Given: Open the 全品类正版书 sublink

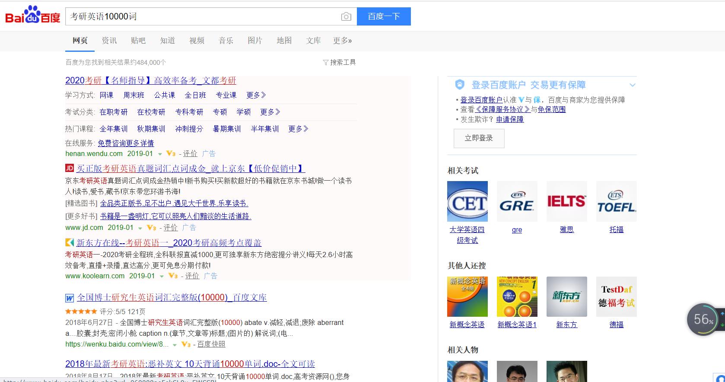Looking at the screenshot, I should pyautogui.click(x=174, y=203).
